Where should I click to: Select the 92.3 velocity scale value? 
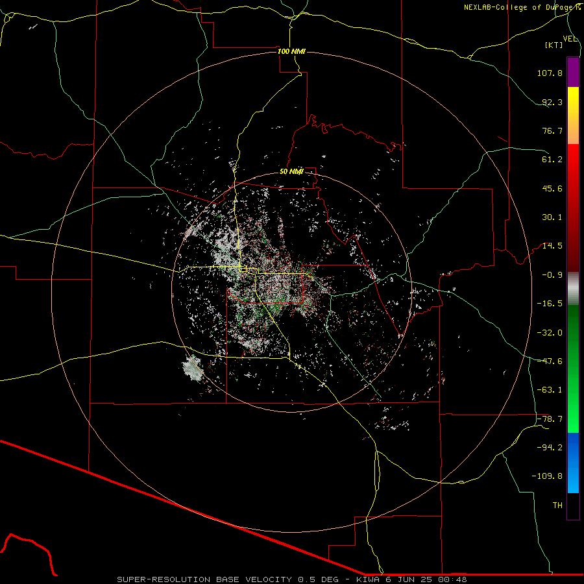coord(552,102)
